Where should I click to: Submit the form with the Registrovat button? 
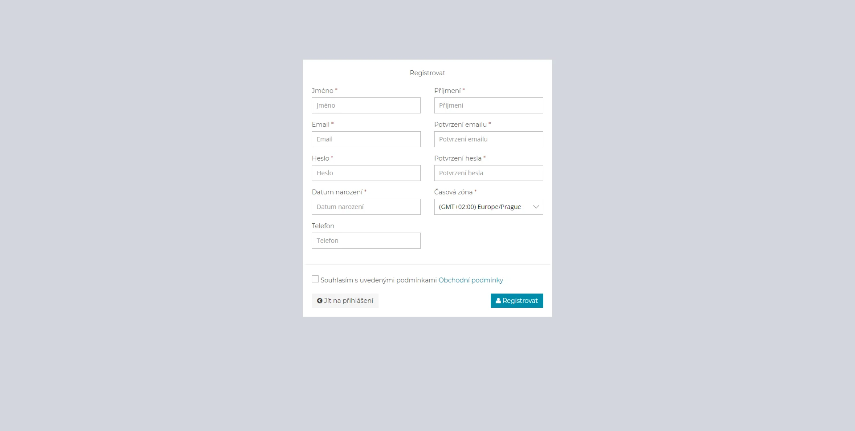pos(517,301)
